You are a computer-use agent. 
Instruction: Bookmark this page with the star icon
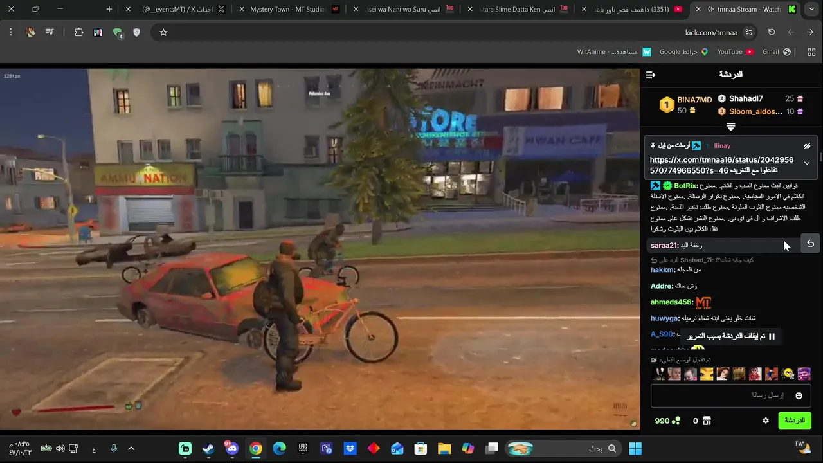(x=163, y=32)
